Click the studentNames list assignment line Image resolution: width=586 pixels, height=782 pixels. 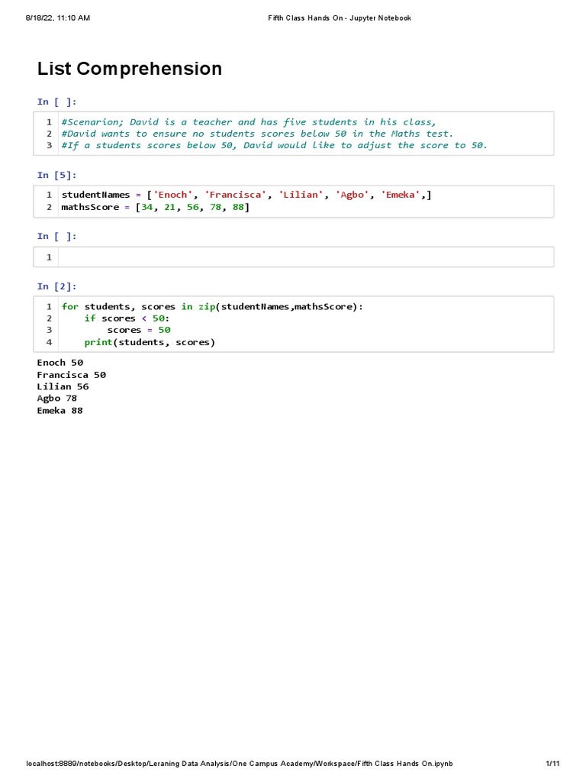[246, 195]
